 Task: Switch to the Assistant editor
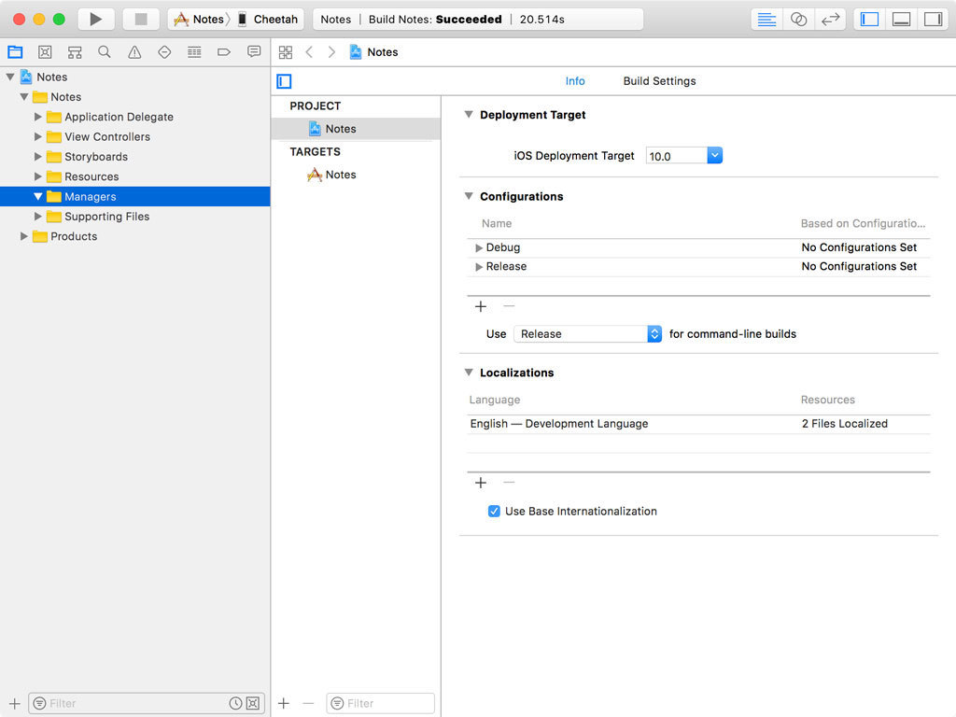[x=798, y=19]
